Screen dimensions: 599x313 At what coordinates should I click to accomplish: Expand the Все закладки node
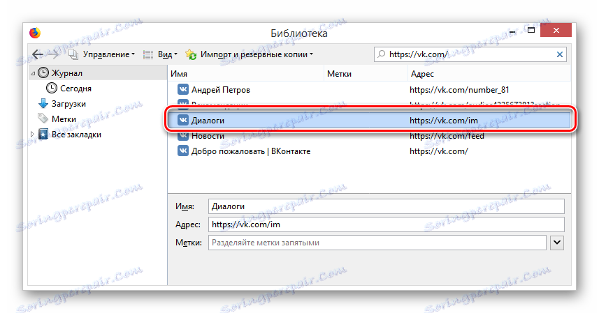click(32, 134)
